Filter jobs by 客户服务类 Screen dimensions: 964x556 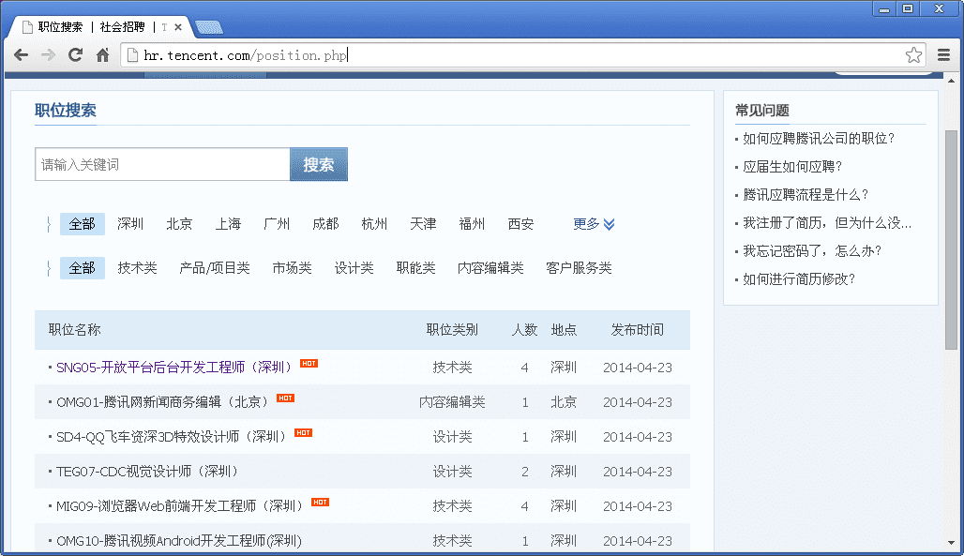[579, 268]
